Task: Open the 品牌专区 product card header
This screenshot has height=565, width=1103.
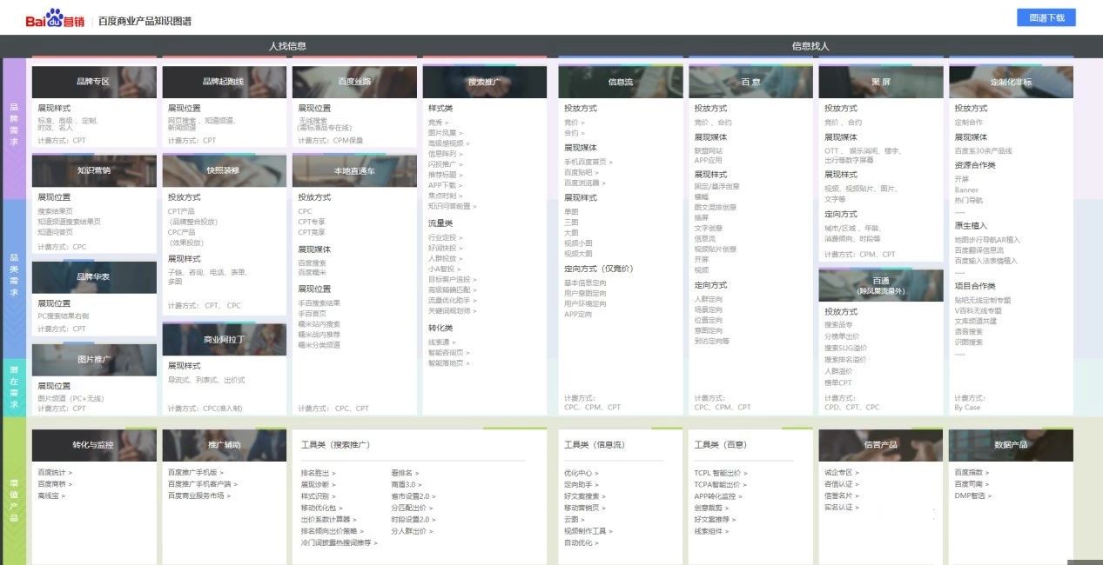Action: point(94,82)
